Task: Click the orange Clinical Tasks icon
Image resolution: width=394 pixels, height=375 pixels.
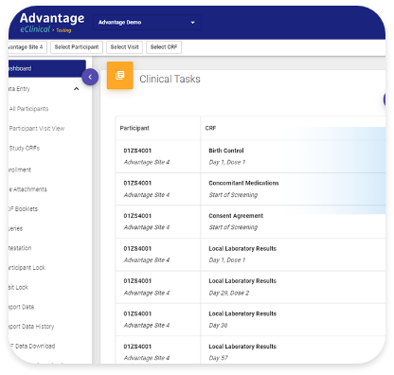Action: (x=120, y=75)
